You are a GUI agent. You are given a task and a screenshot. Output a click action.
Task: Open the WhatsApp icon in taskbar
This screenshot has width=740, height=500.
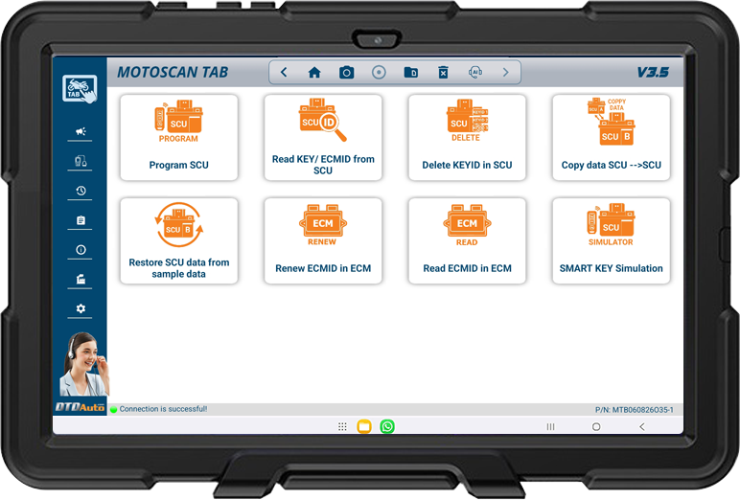(x=387, y=426)
